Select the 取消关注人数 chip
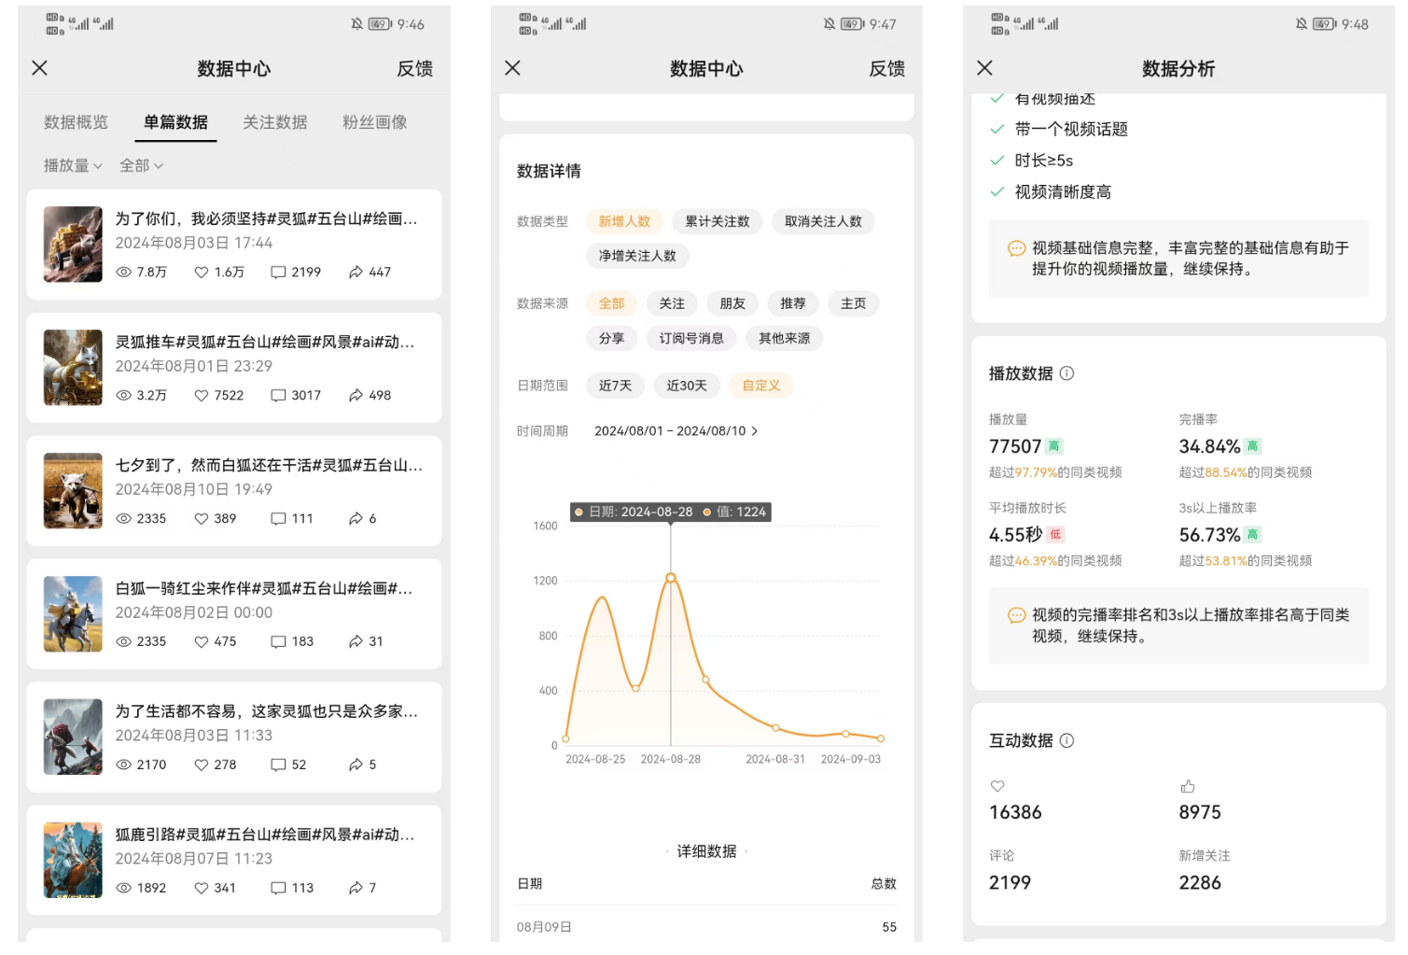The height and width of the screenshot is (955, 1408). point(823,221)
